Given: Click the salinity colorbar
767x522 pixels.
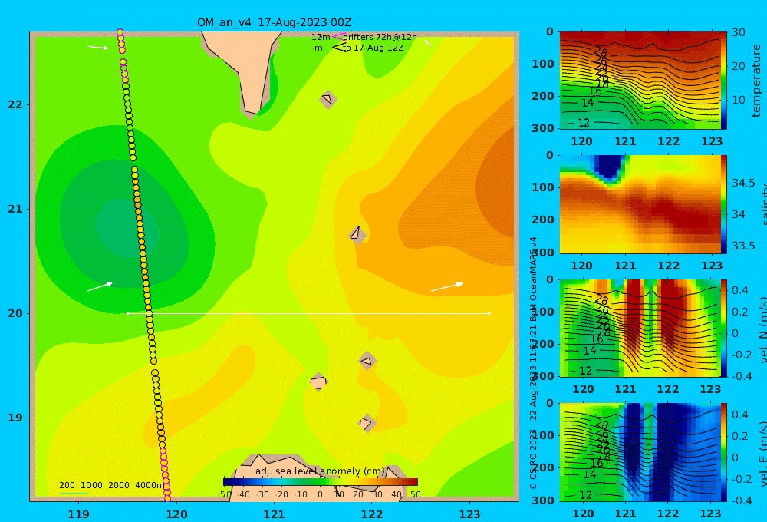Looking at the screenshot, I should pos(724,204).
